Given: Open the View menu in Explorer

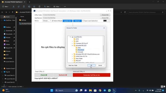Looking at the screenshot, I should (x=57, y=6).
